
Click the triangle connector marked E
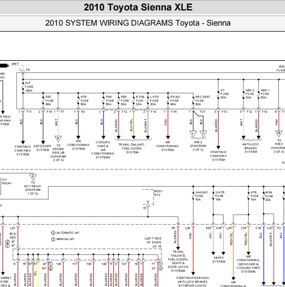[x=33, y=177]
